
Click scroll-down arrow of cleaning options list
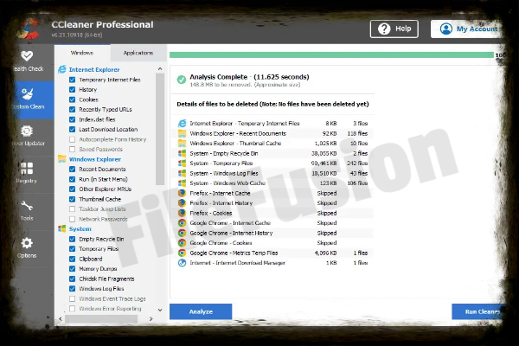[160, 311]
